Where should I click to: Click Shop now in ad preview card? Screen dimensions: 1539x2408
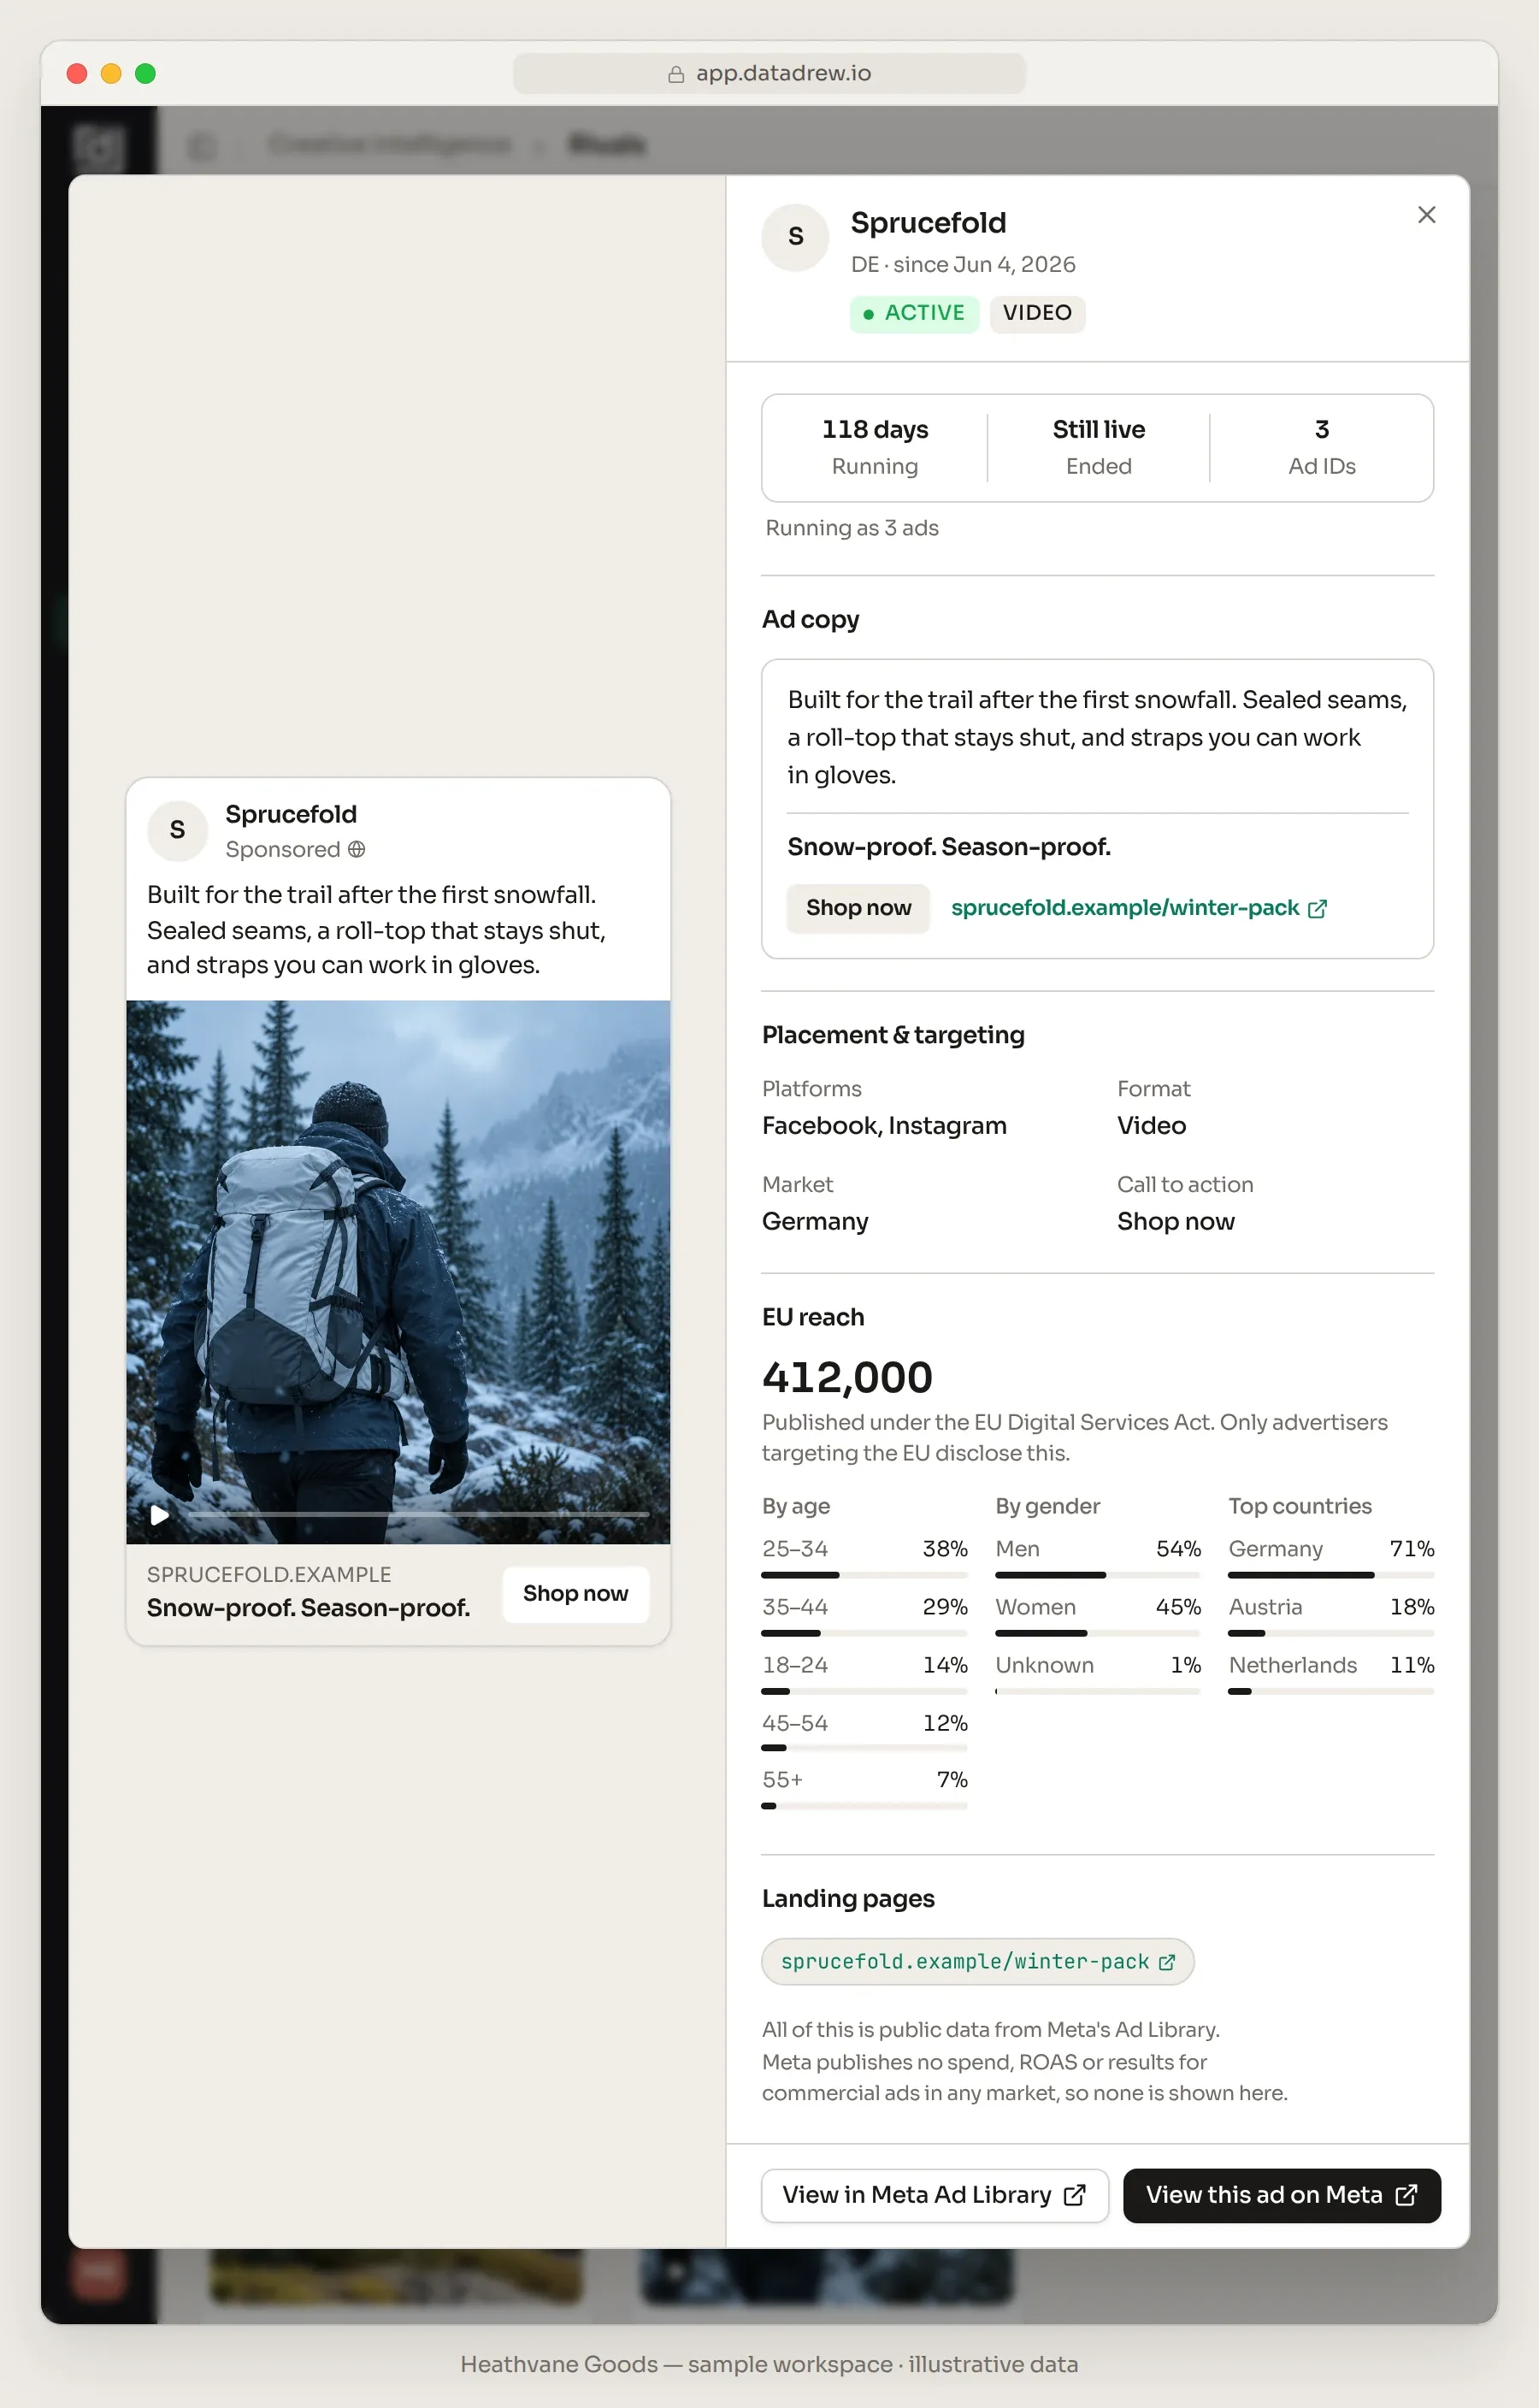point(575,1593)
